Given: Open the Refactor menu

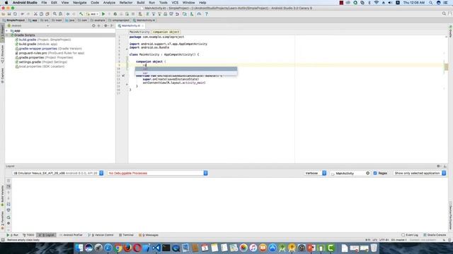Looking at the screenshot, I should coord(126,3).
